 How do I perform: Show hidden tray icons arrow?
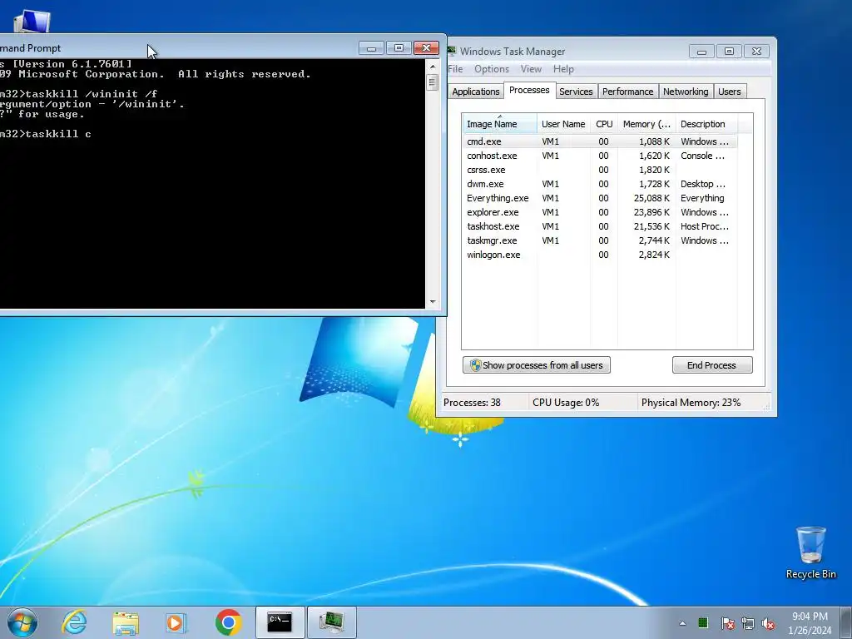point(682,623)
